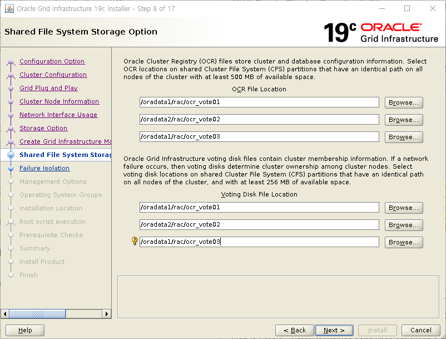Click the Install Product step label
Image resolution: width=446 pixels, height=339 pixels.
[42, 262]
